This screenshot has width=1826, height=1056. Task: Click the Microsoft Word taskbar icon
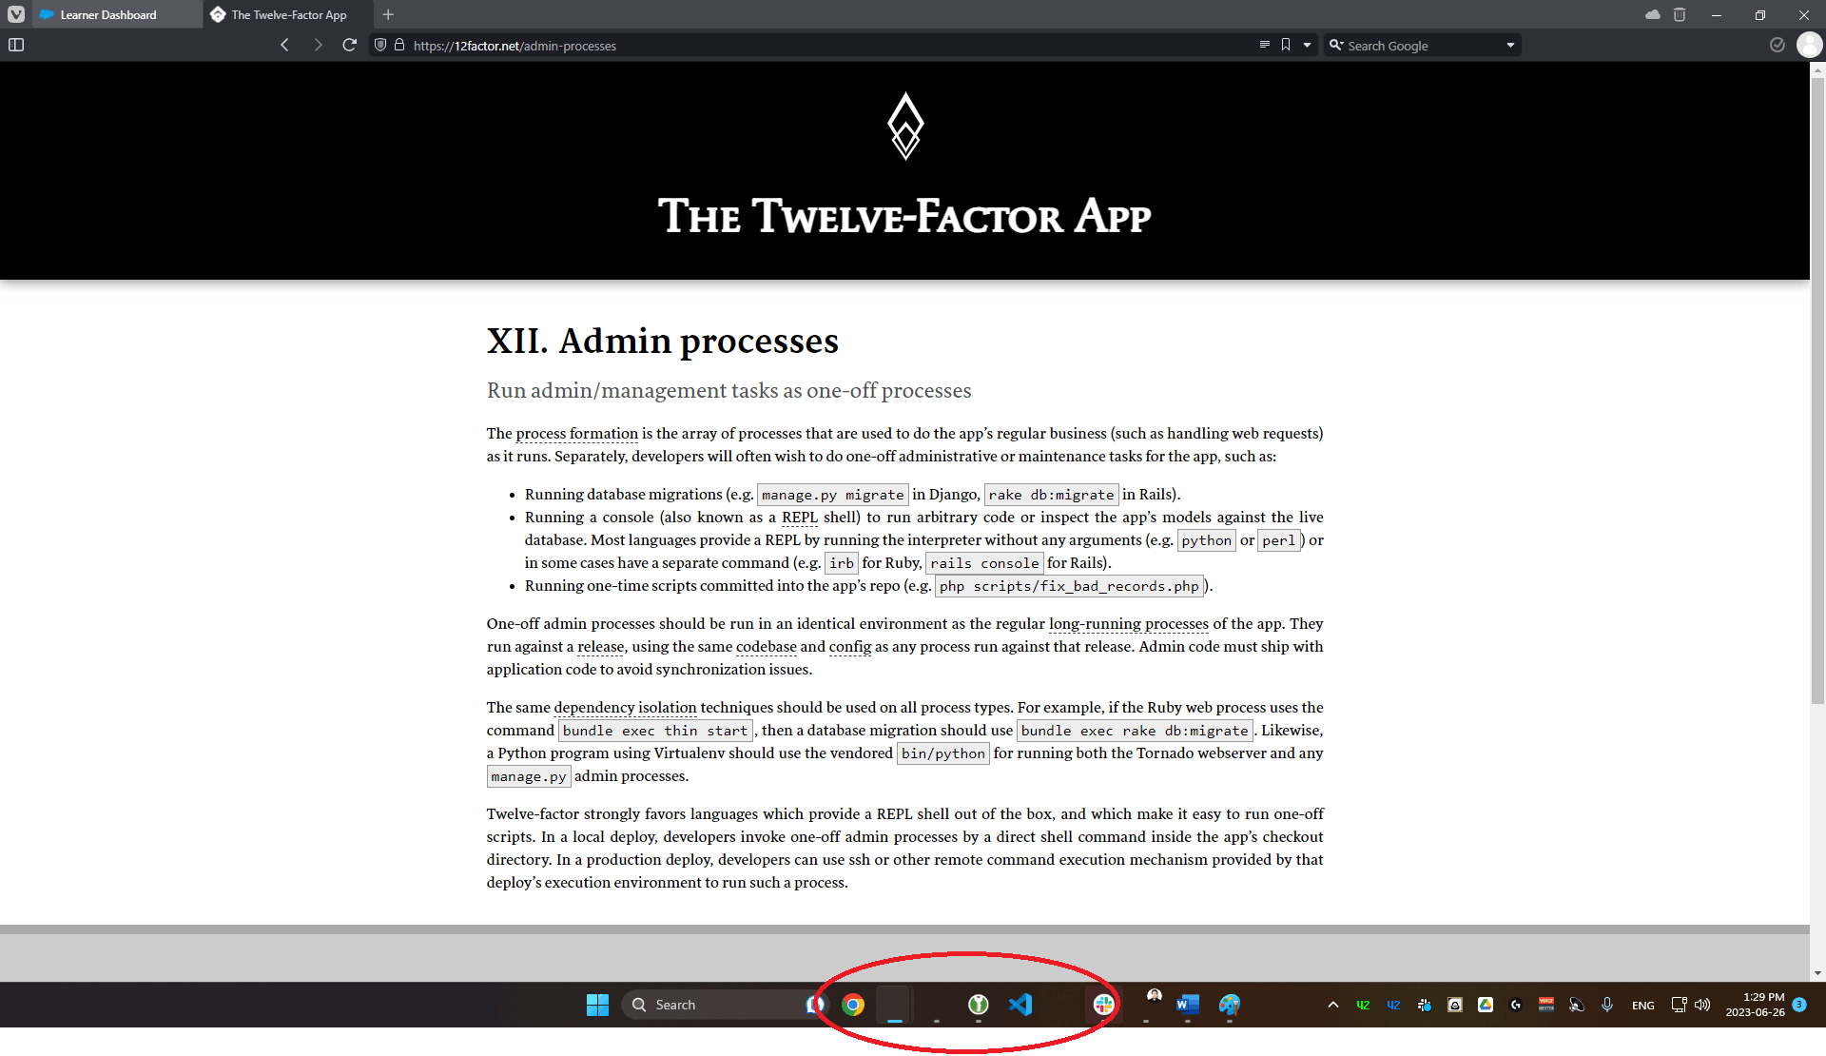1186,1003
